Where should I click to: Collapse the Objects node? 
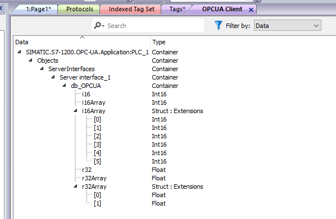tap(31, 60)
